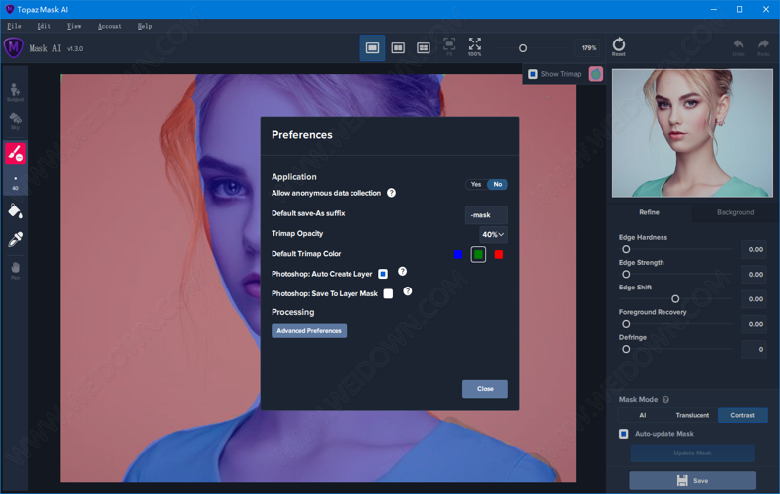
Task: Select Contrast mask mode
Action: (742, 415)
